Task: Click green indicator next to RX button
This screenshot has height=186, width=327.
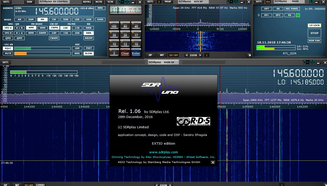Action: click(298, 15)
